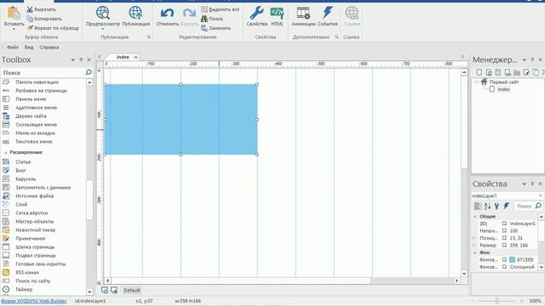
Task: Select the blue layer on canvas
Action: pyautogui.click(x=181, y=119)
